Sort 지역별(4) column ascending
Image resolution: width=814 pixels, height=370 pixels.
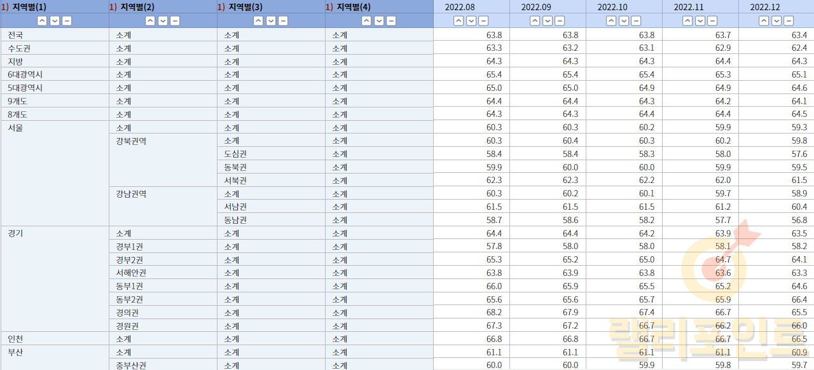point(366,21)
